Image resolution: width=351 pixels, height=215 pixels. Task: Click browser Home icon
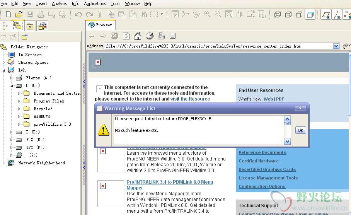(x=138, y=36)
